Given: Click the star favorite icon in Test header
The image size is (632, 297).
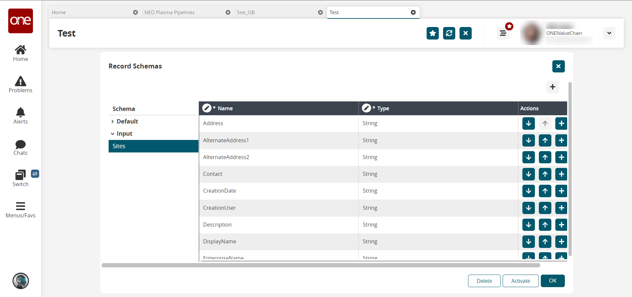Looking at the screenshot, I should pyautogui.click(x=433, y=33).
